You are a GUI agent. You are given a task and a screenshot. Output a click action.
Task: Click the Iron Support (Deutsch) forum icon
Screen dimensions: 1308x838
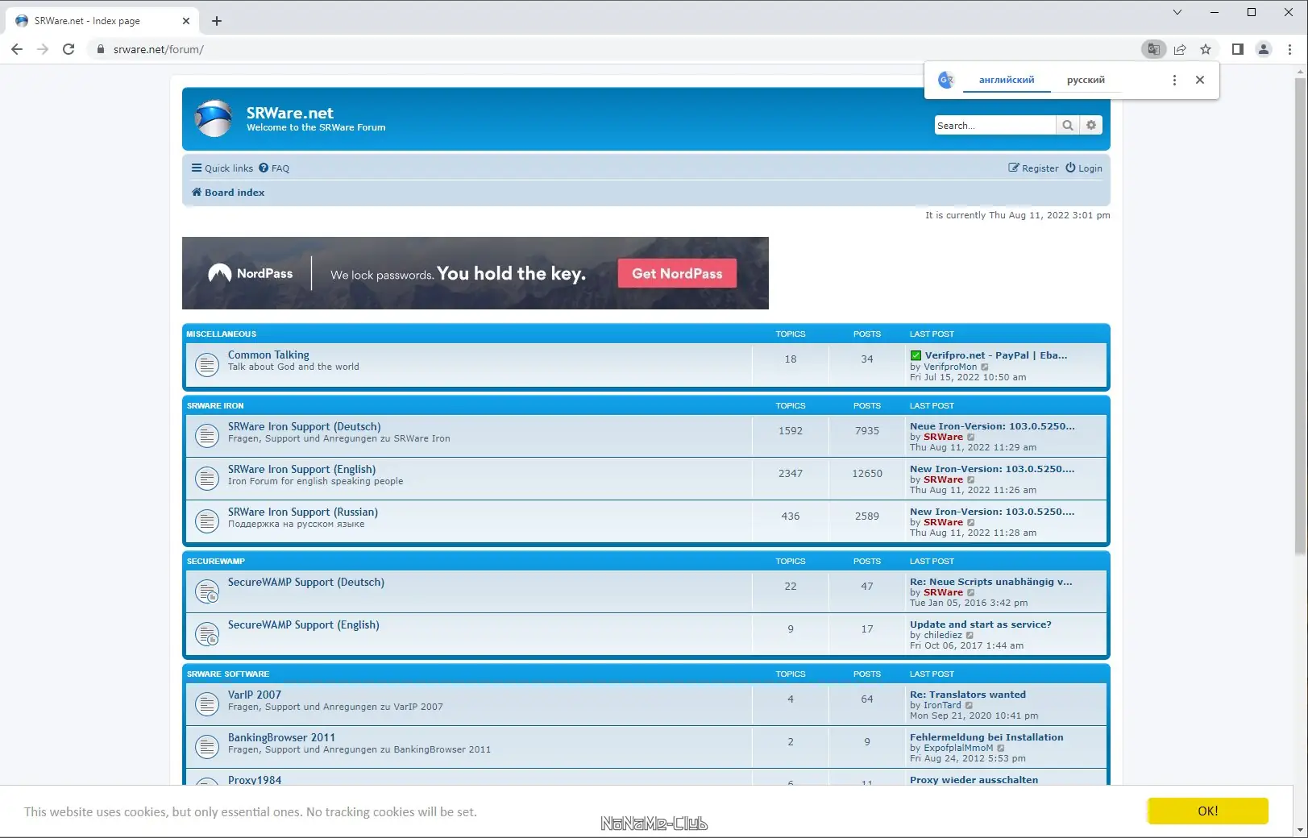point(207,436)
